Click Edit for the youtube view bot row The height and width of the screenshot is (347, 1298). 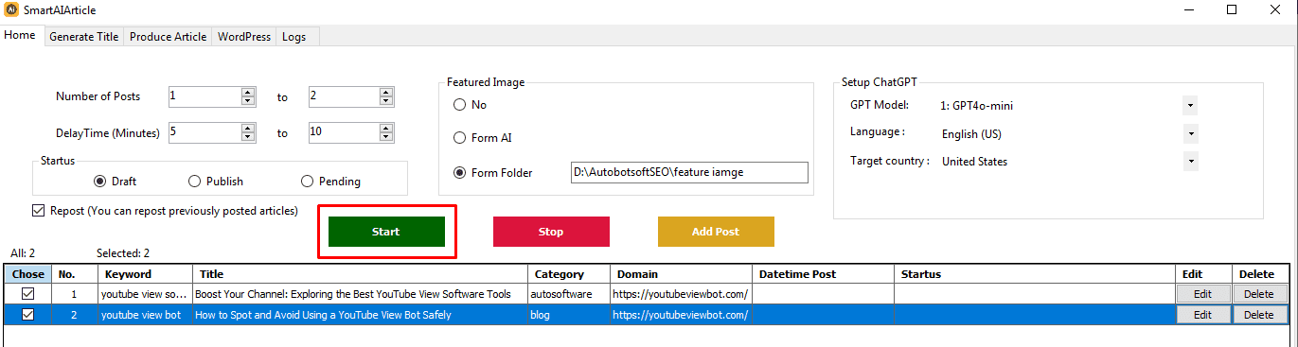click(1203, 315)
